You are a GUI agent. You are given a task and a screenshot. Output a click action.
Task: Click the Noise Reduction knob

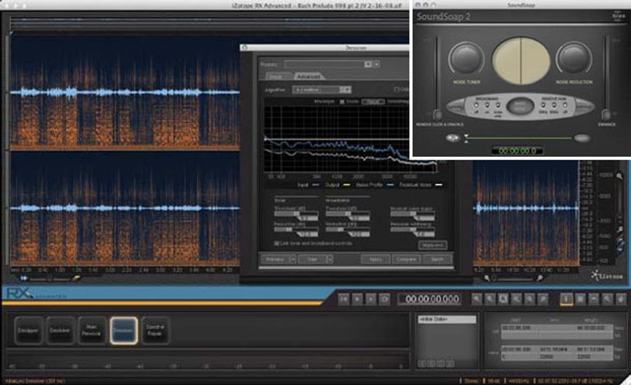tap(574, 58)
